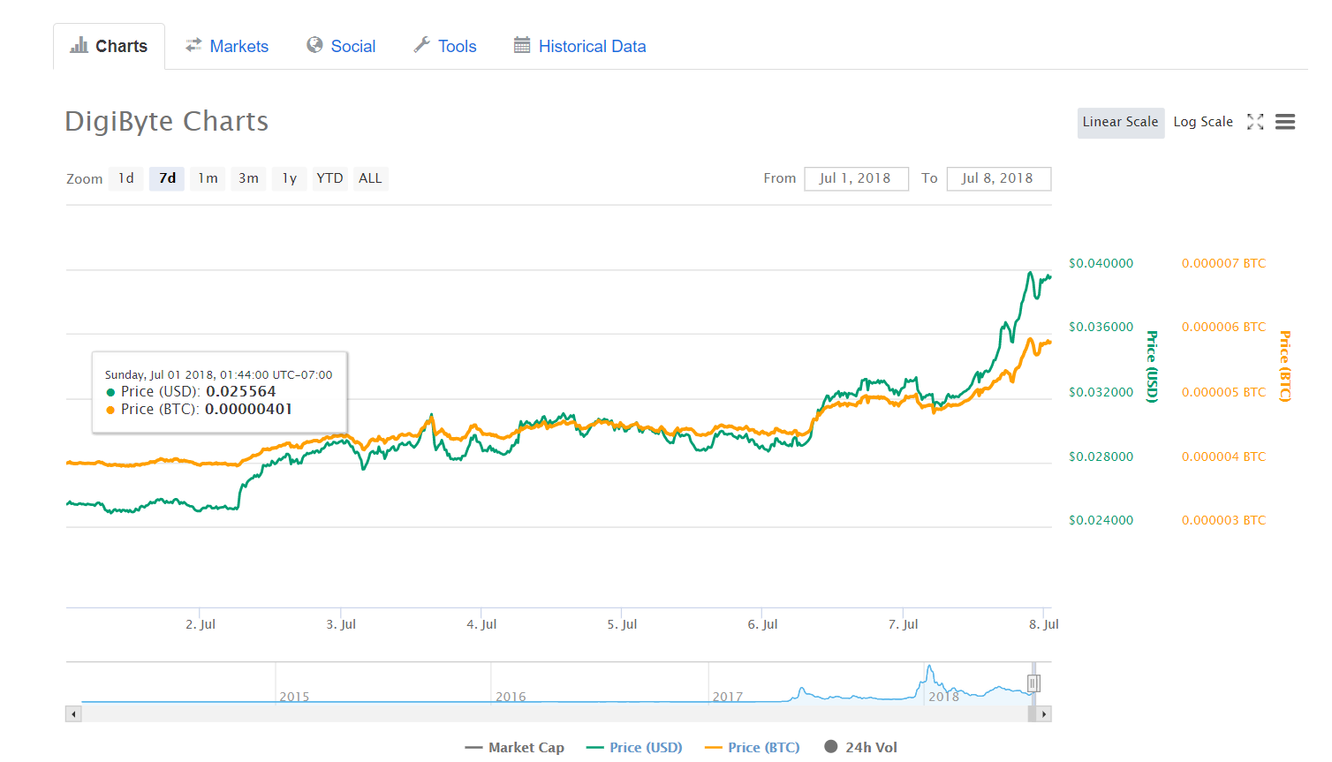Set zoom range to 7d
1332x762 pixels.
(x=167, y=178)
